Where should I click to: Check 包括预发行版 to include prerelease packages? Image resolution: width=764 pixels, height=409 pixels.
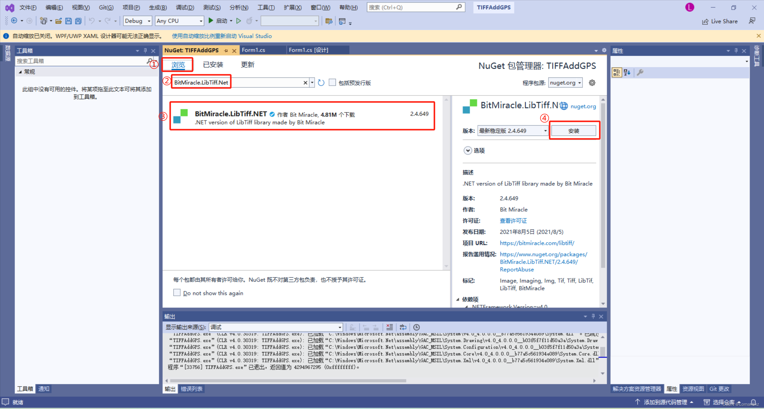pyautogui.click(x=332, y=83)
